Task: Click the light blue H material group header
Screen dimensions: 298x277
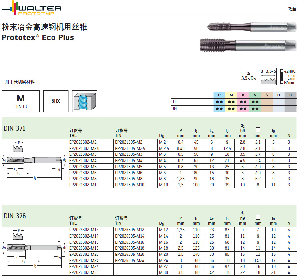Action: 279,95
